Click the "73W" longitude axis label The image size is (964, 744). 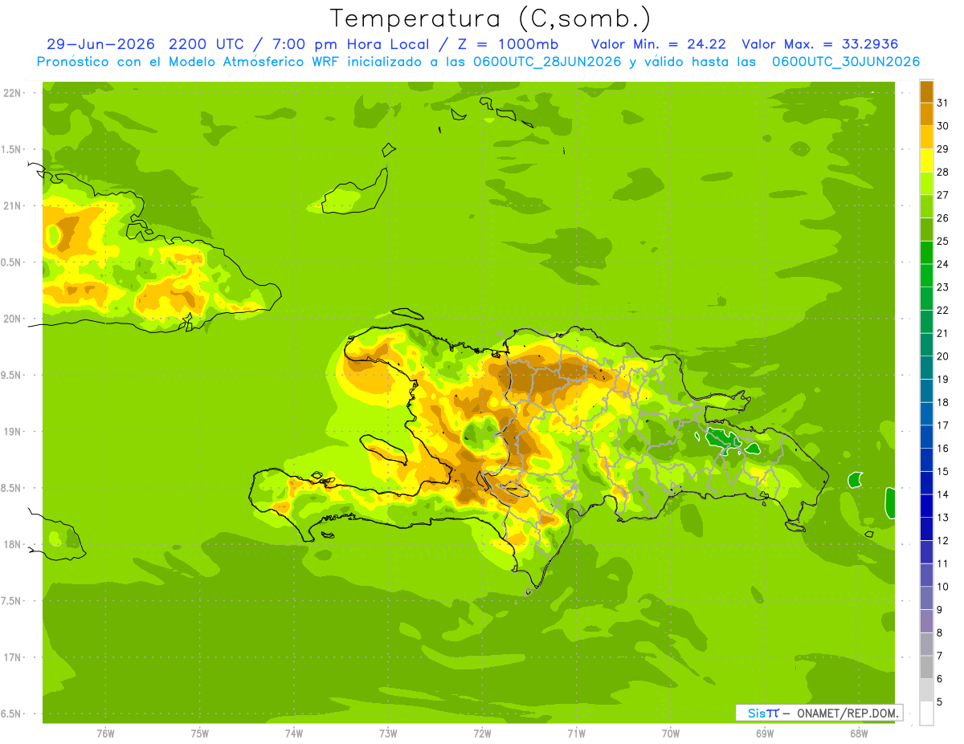tap(388, 733)
